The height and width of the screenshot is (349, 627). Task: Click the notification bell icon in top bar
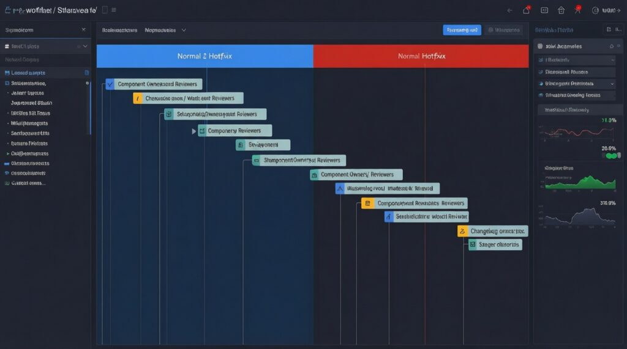(x=526, y=10)
